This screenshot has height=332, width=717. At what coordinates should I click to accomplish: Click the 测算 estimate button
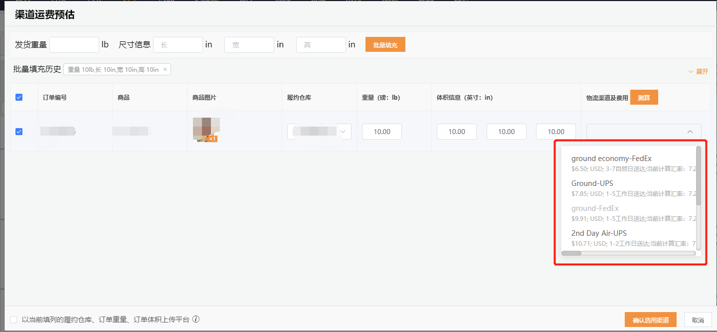pos(644,97)
